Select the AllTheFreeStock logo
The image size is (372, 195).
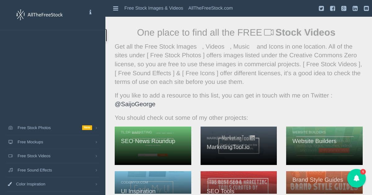pyautogui.click(x=40, y=15)
